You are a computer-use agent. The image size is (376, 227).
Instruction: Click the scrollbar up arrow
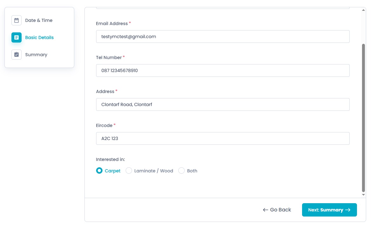click(x=363, y=10)
